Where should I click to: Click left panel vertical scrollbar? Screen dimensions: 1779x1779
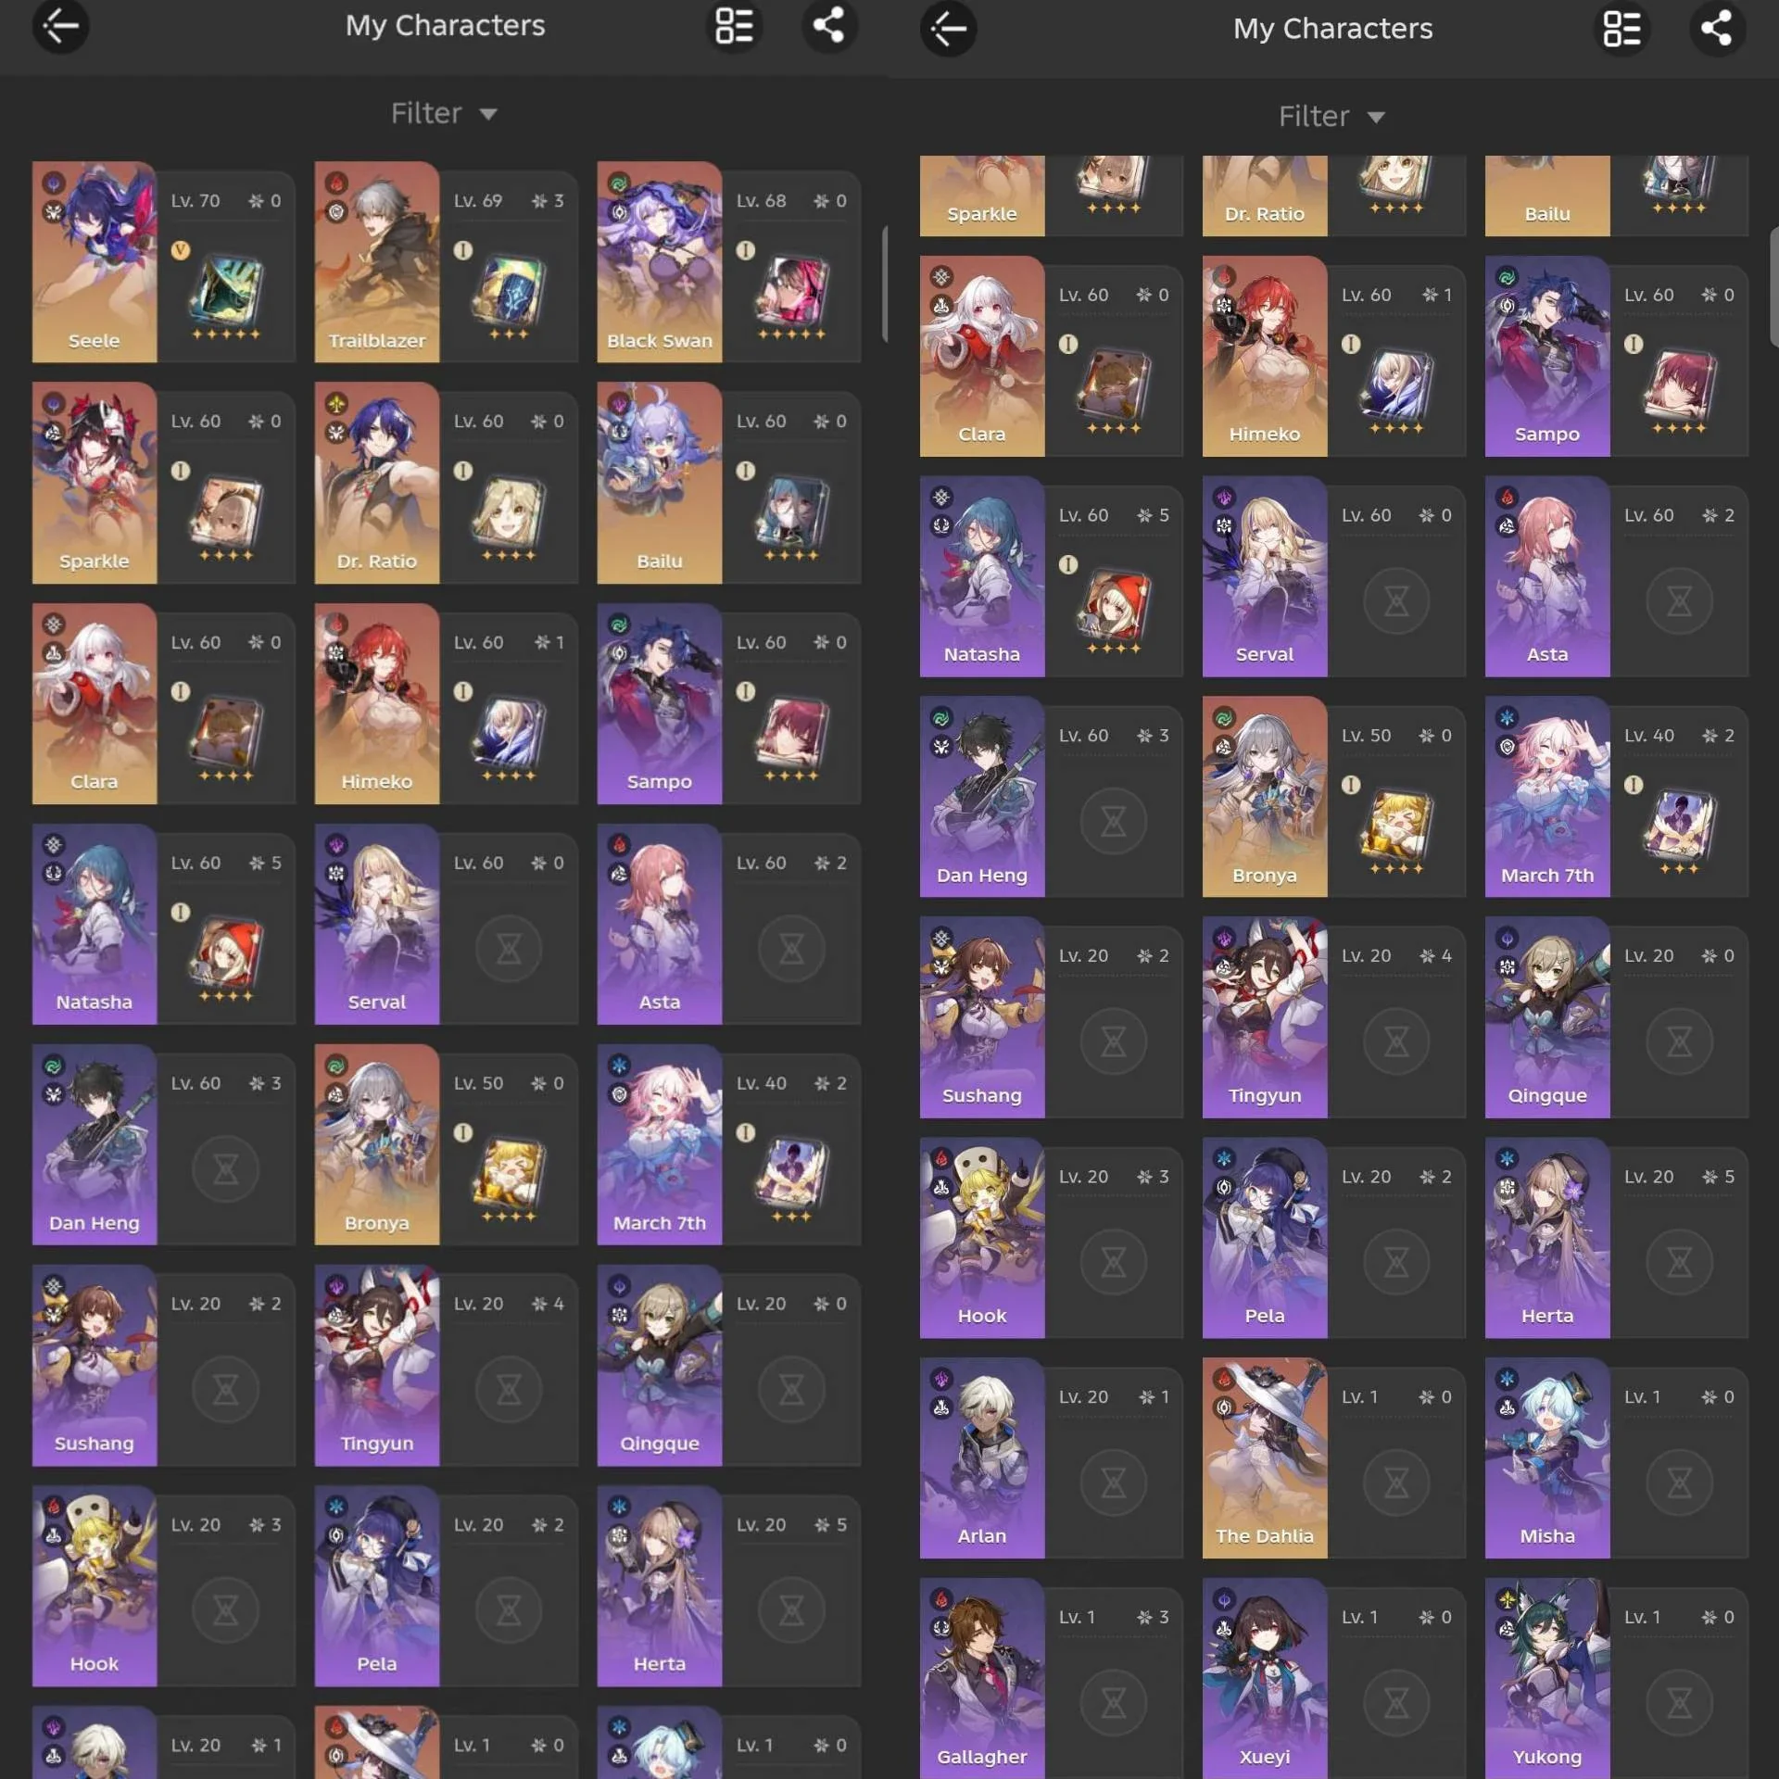(x=885, y=284)
